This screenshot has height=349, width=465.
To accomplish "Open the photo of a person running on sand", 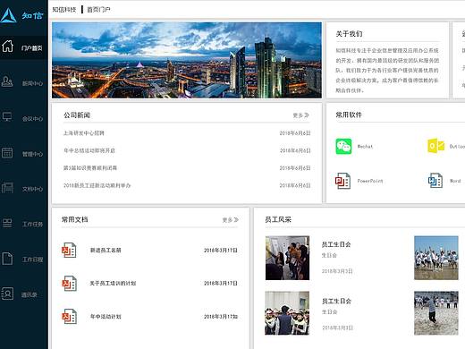I will pyautogui.click(x=436, y=313).
